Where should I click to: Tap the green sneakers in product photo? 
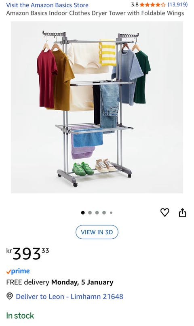point(83,169)
